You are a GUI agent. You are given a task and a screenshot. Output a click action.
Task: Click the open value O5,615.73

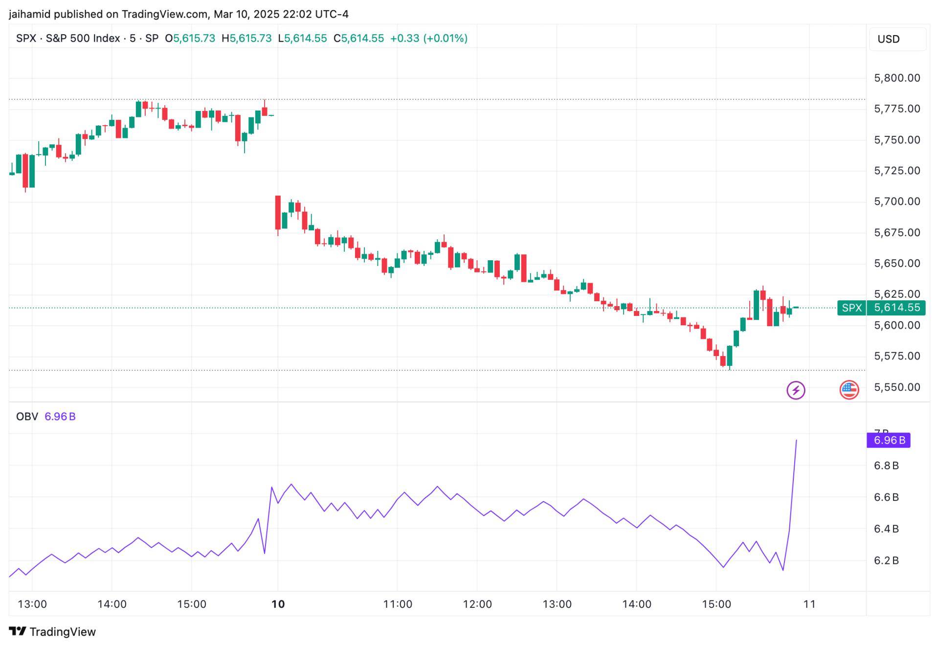point(190,38)
